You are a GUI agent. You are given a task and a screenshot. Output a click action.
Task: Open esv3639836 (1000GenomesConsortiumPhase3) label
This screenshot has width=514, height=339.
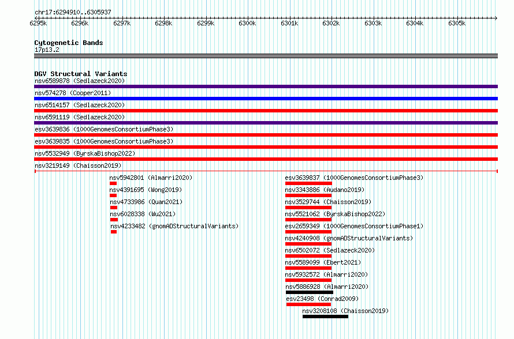[x=104, y=129]
